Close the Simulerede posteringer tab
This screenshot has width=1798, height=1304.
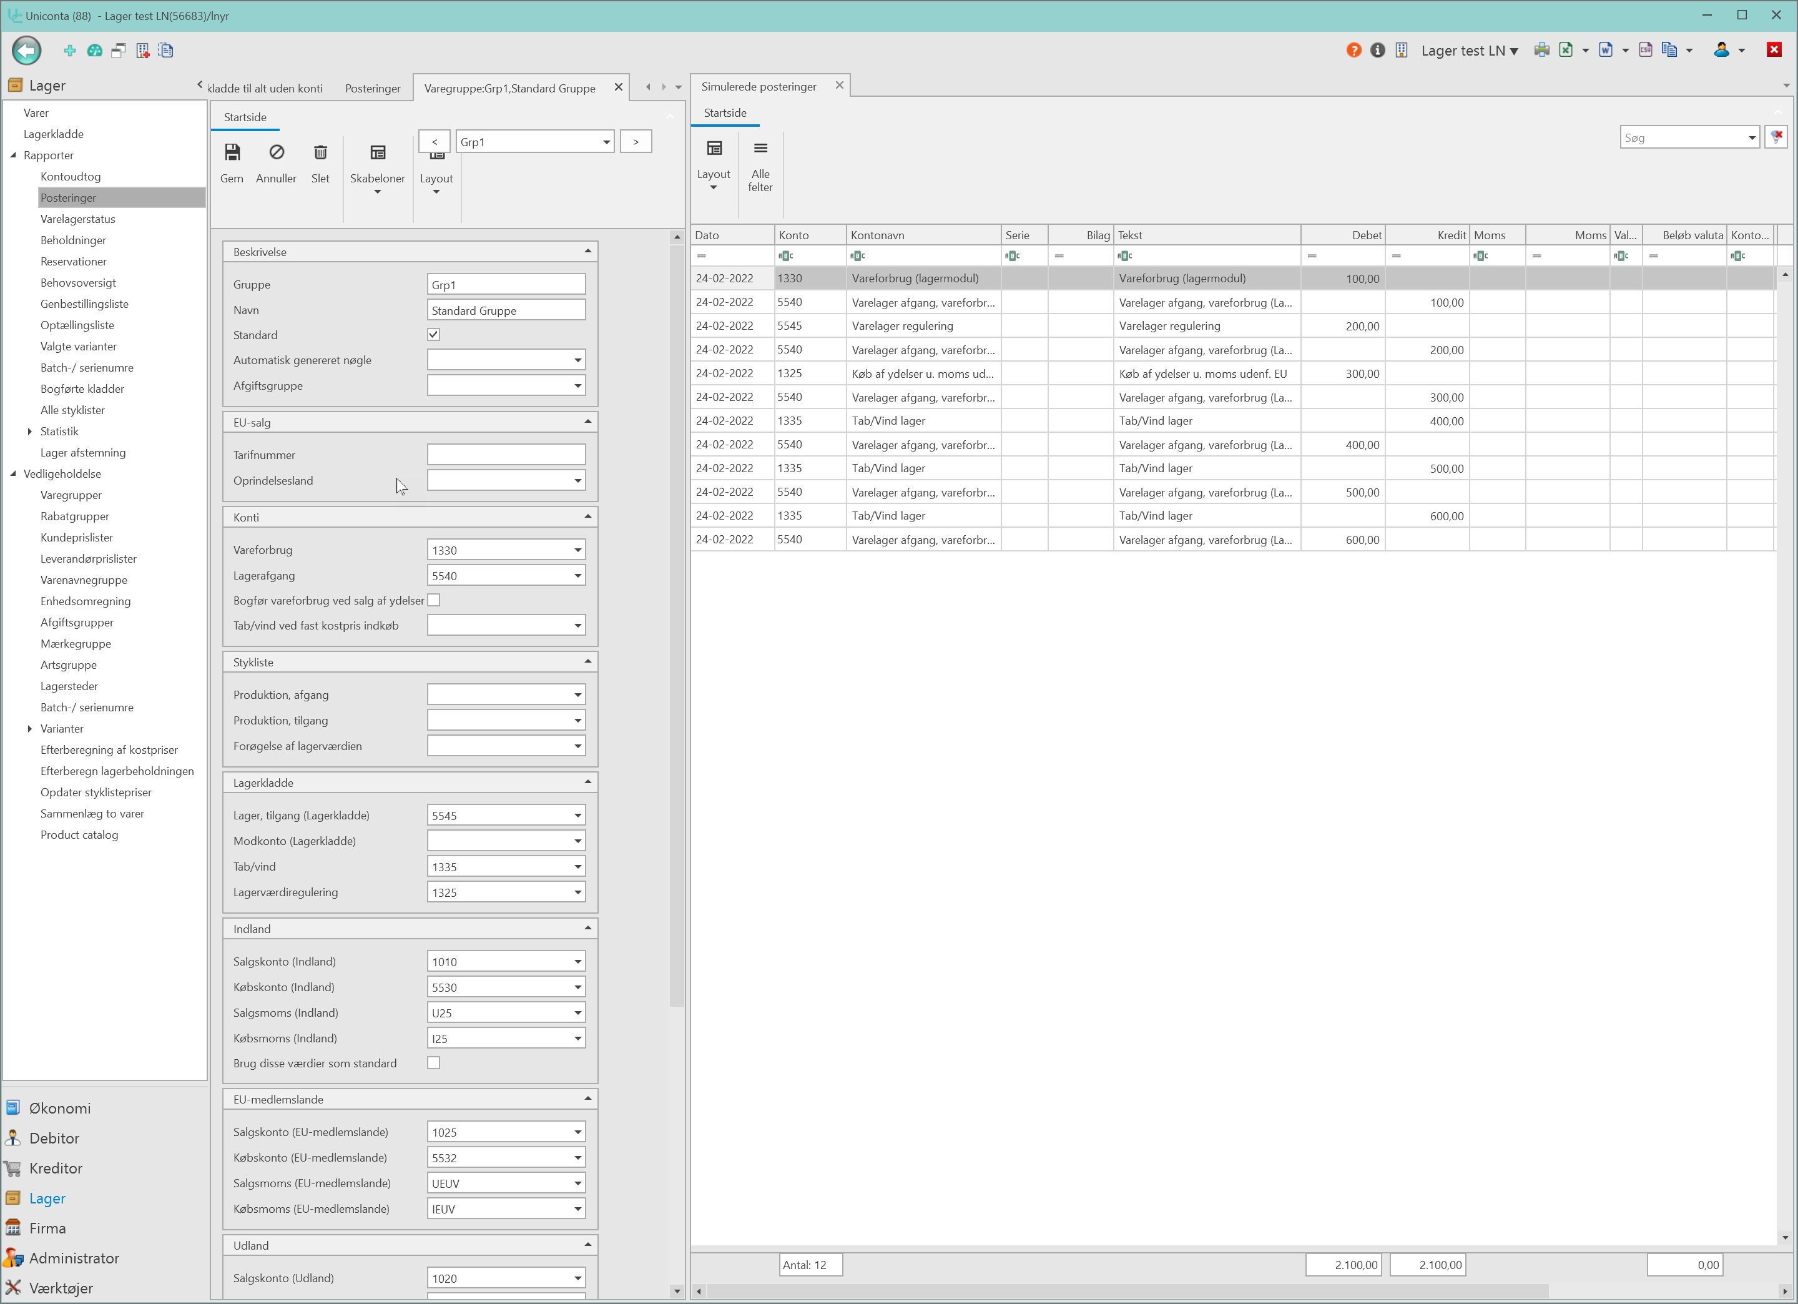[x=840, y=86]
